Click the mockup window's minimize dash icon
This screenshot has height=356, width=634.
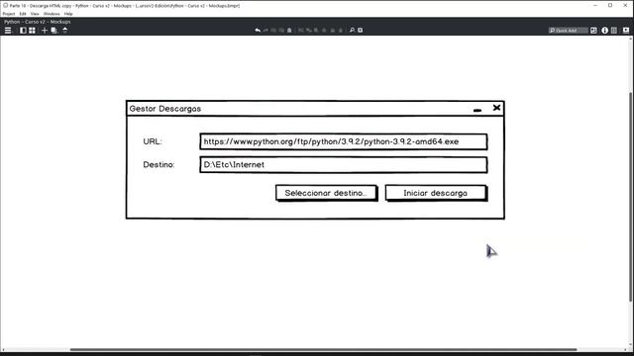click(x=477, y=110)
